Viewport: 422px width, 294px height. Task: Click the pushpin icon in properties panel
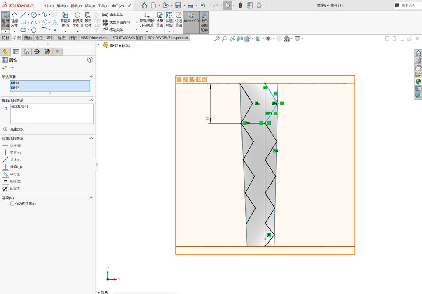(12, 68)
